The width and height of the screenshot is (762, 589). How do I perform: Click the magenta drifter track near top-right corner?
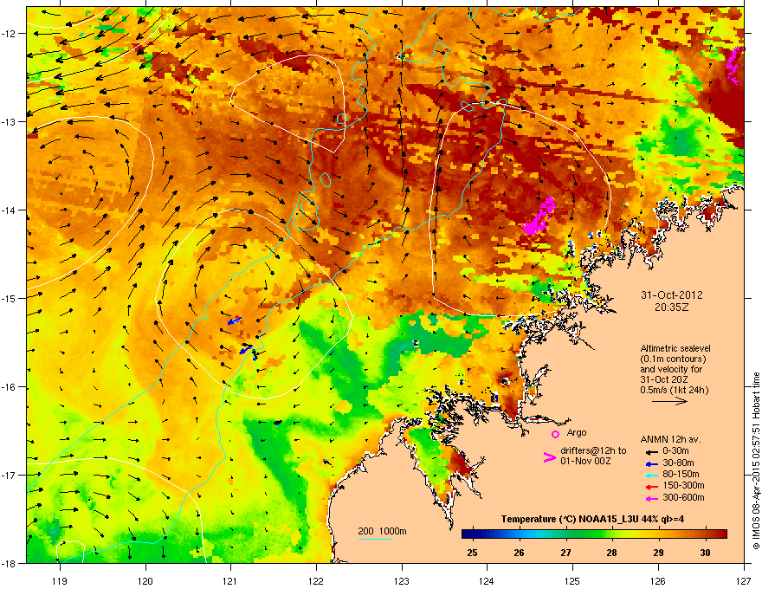click(734, 65)
